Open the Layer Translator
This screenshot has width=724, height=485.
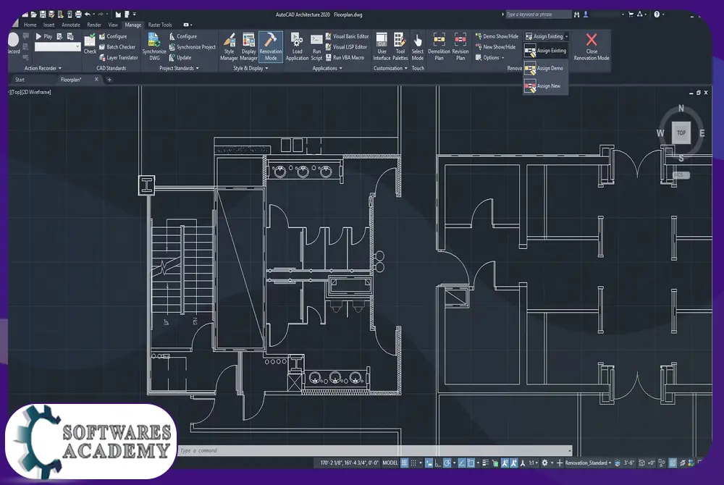118,58
